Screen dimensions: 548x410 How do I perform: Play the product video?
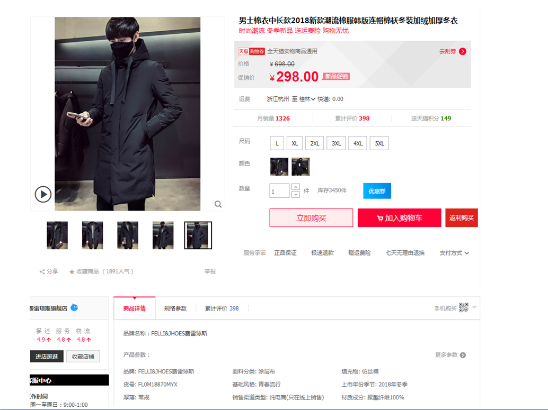[x=43, y=194]
